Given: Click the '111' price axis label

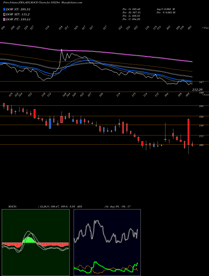Looking at the screenshot, I should 201,136.
